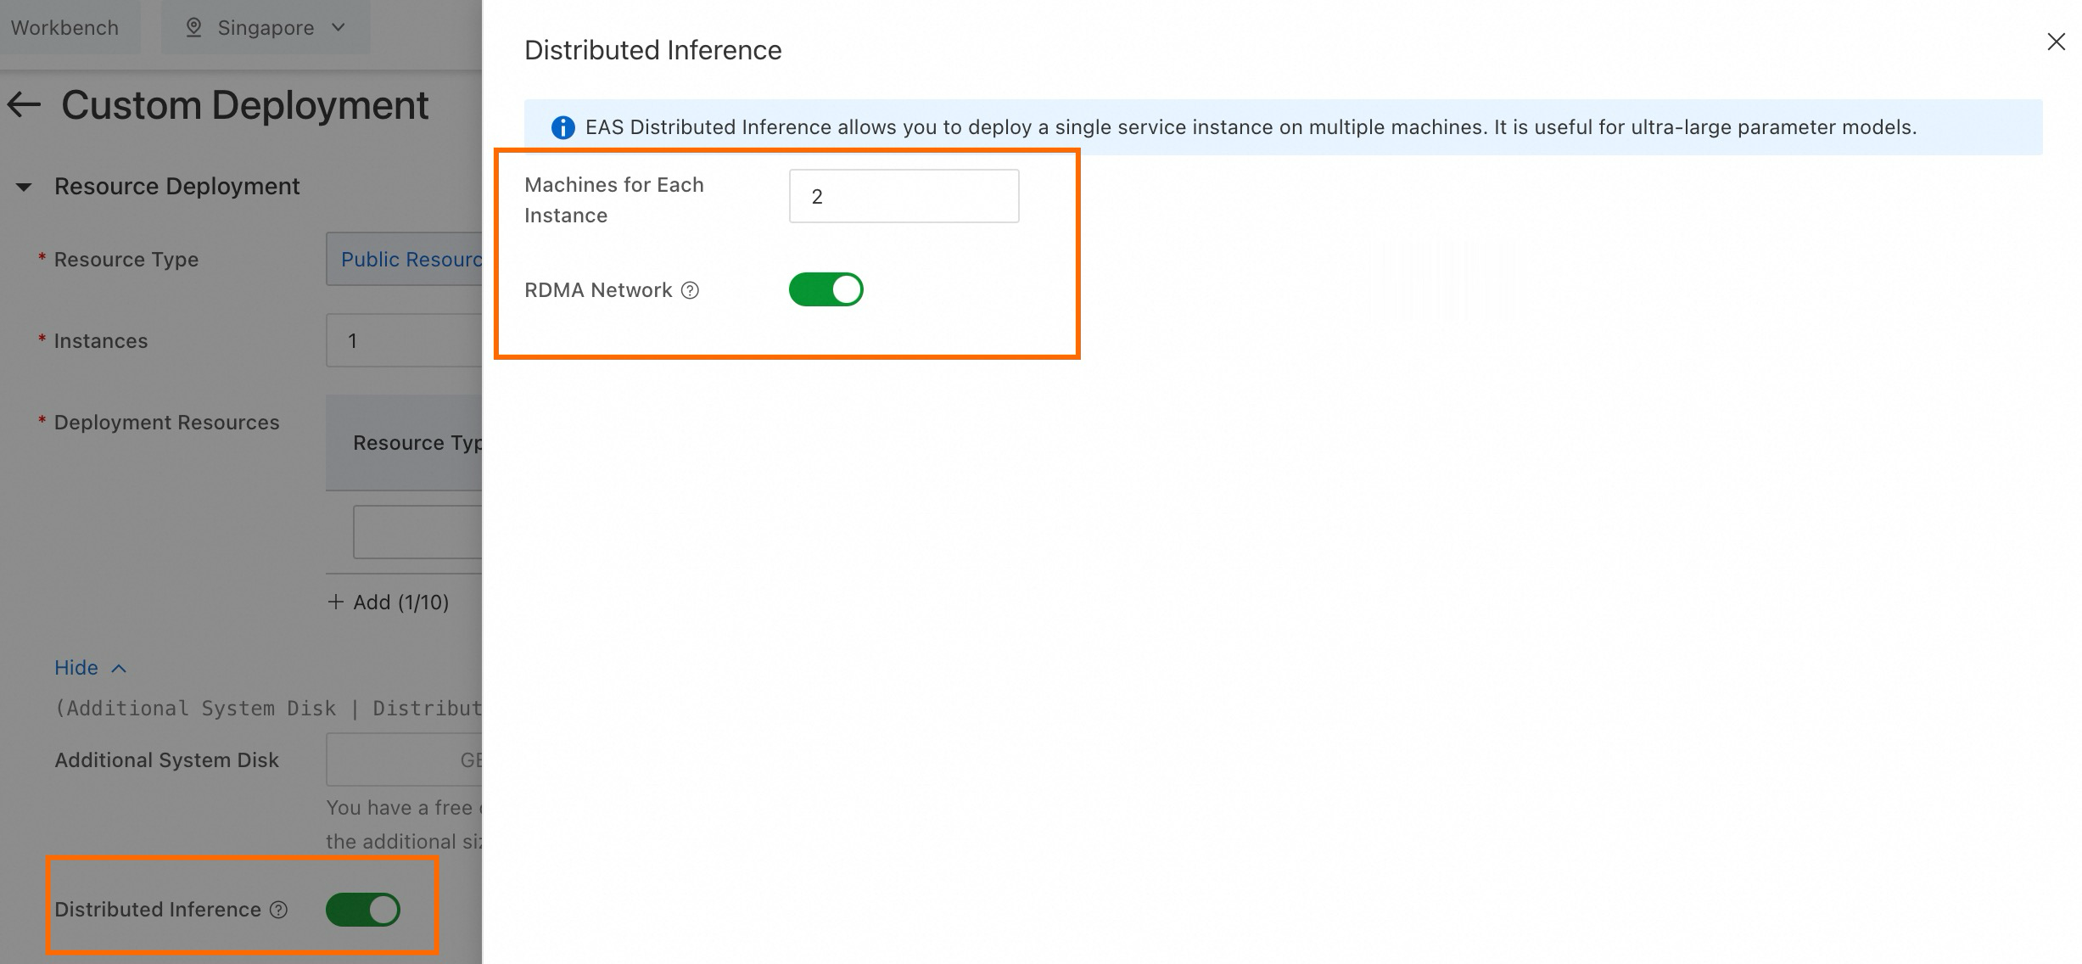2082x964 pixels.
Task: Click Add (1/10) deployment resource link
Action: tap(400, 602)
